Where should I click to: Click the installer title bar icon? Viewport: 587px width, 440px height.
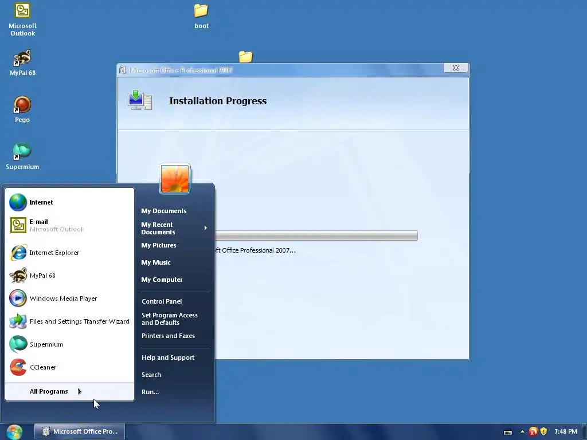[123, 70]
